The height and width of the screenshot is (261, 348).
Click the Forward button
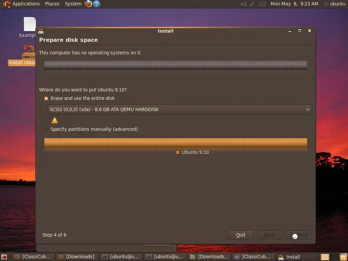click(298, 235)
